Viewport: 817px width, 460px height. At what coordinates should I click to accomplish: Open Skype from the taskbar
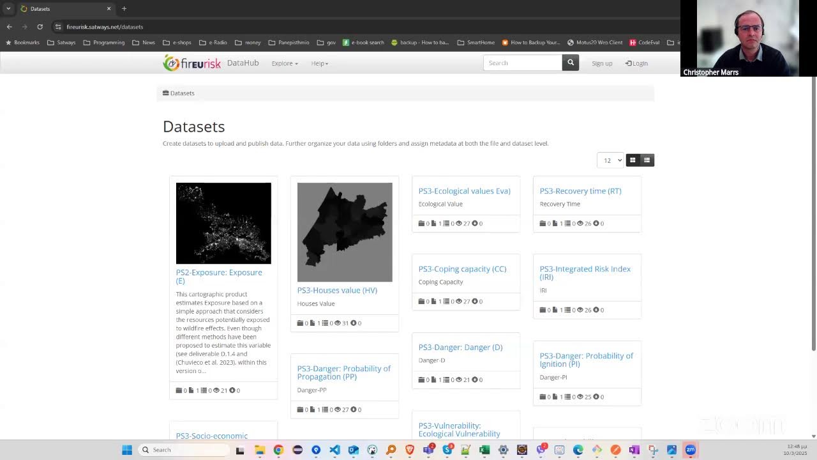click(x=447, y=450)
